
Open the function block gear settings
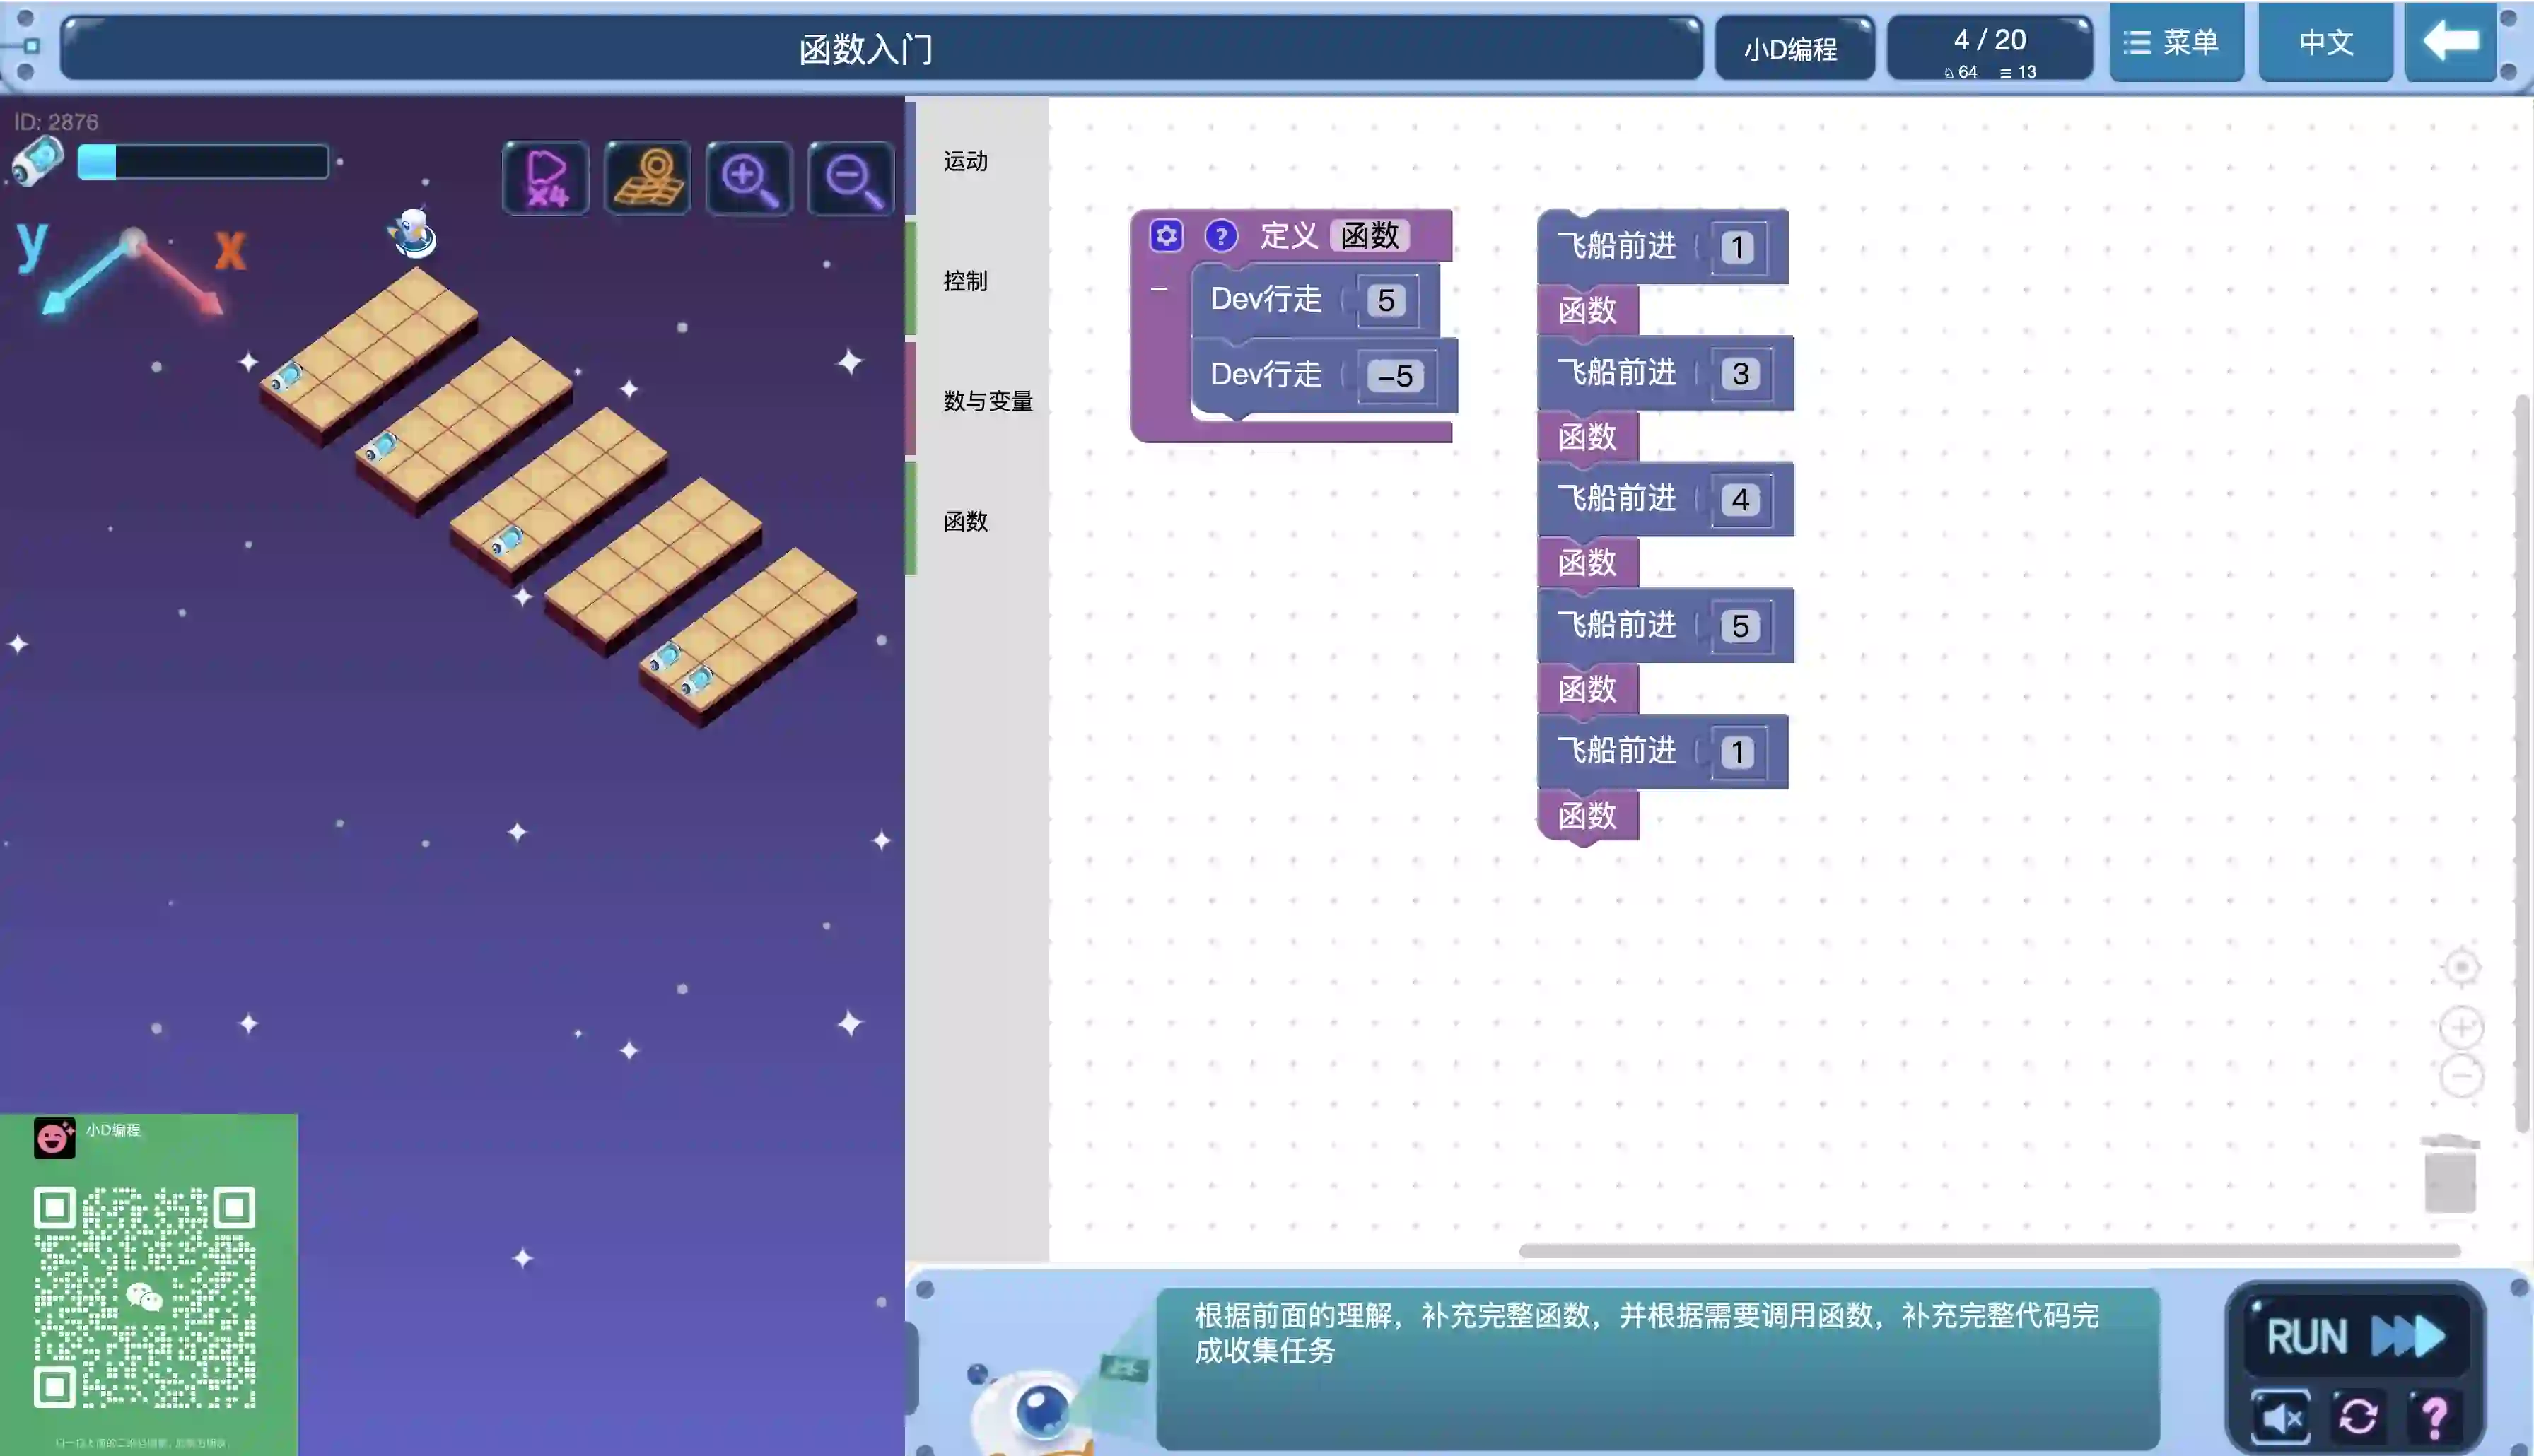point(1166,236)
